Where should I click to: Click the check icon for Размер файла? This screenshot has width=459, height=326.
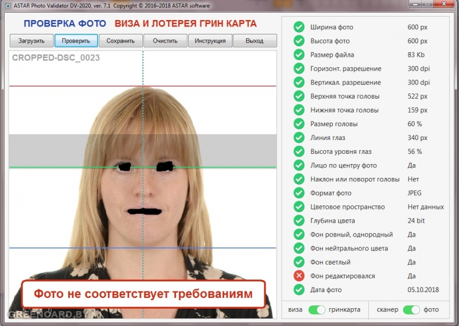299,55
